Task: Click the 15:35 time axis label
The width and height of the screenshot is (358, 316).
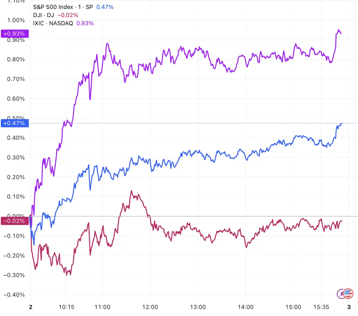Action: (x=321, y=307)
